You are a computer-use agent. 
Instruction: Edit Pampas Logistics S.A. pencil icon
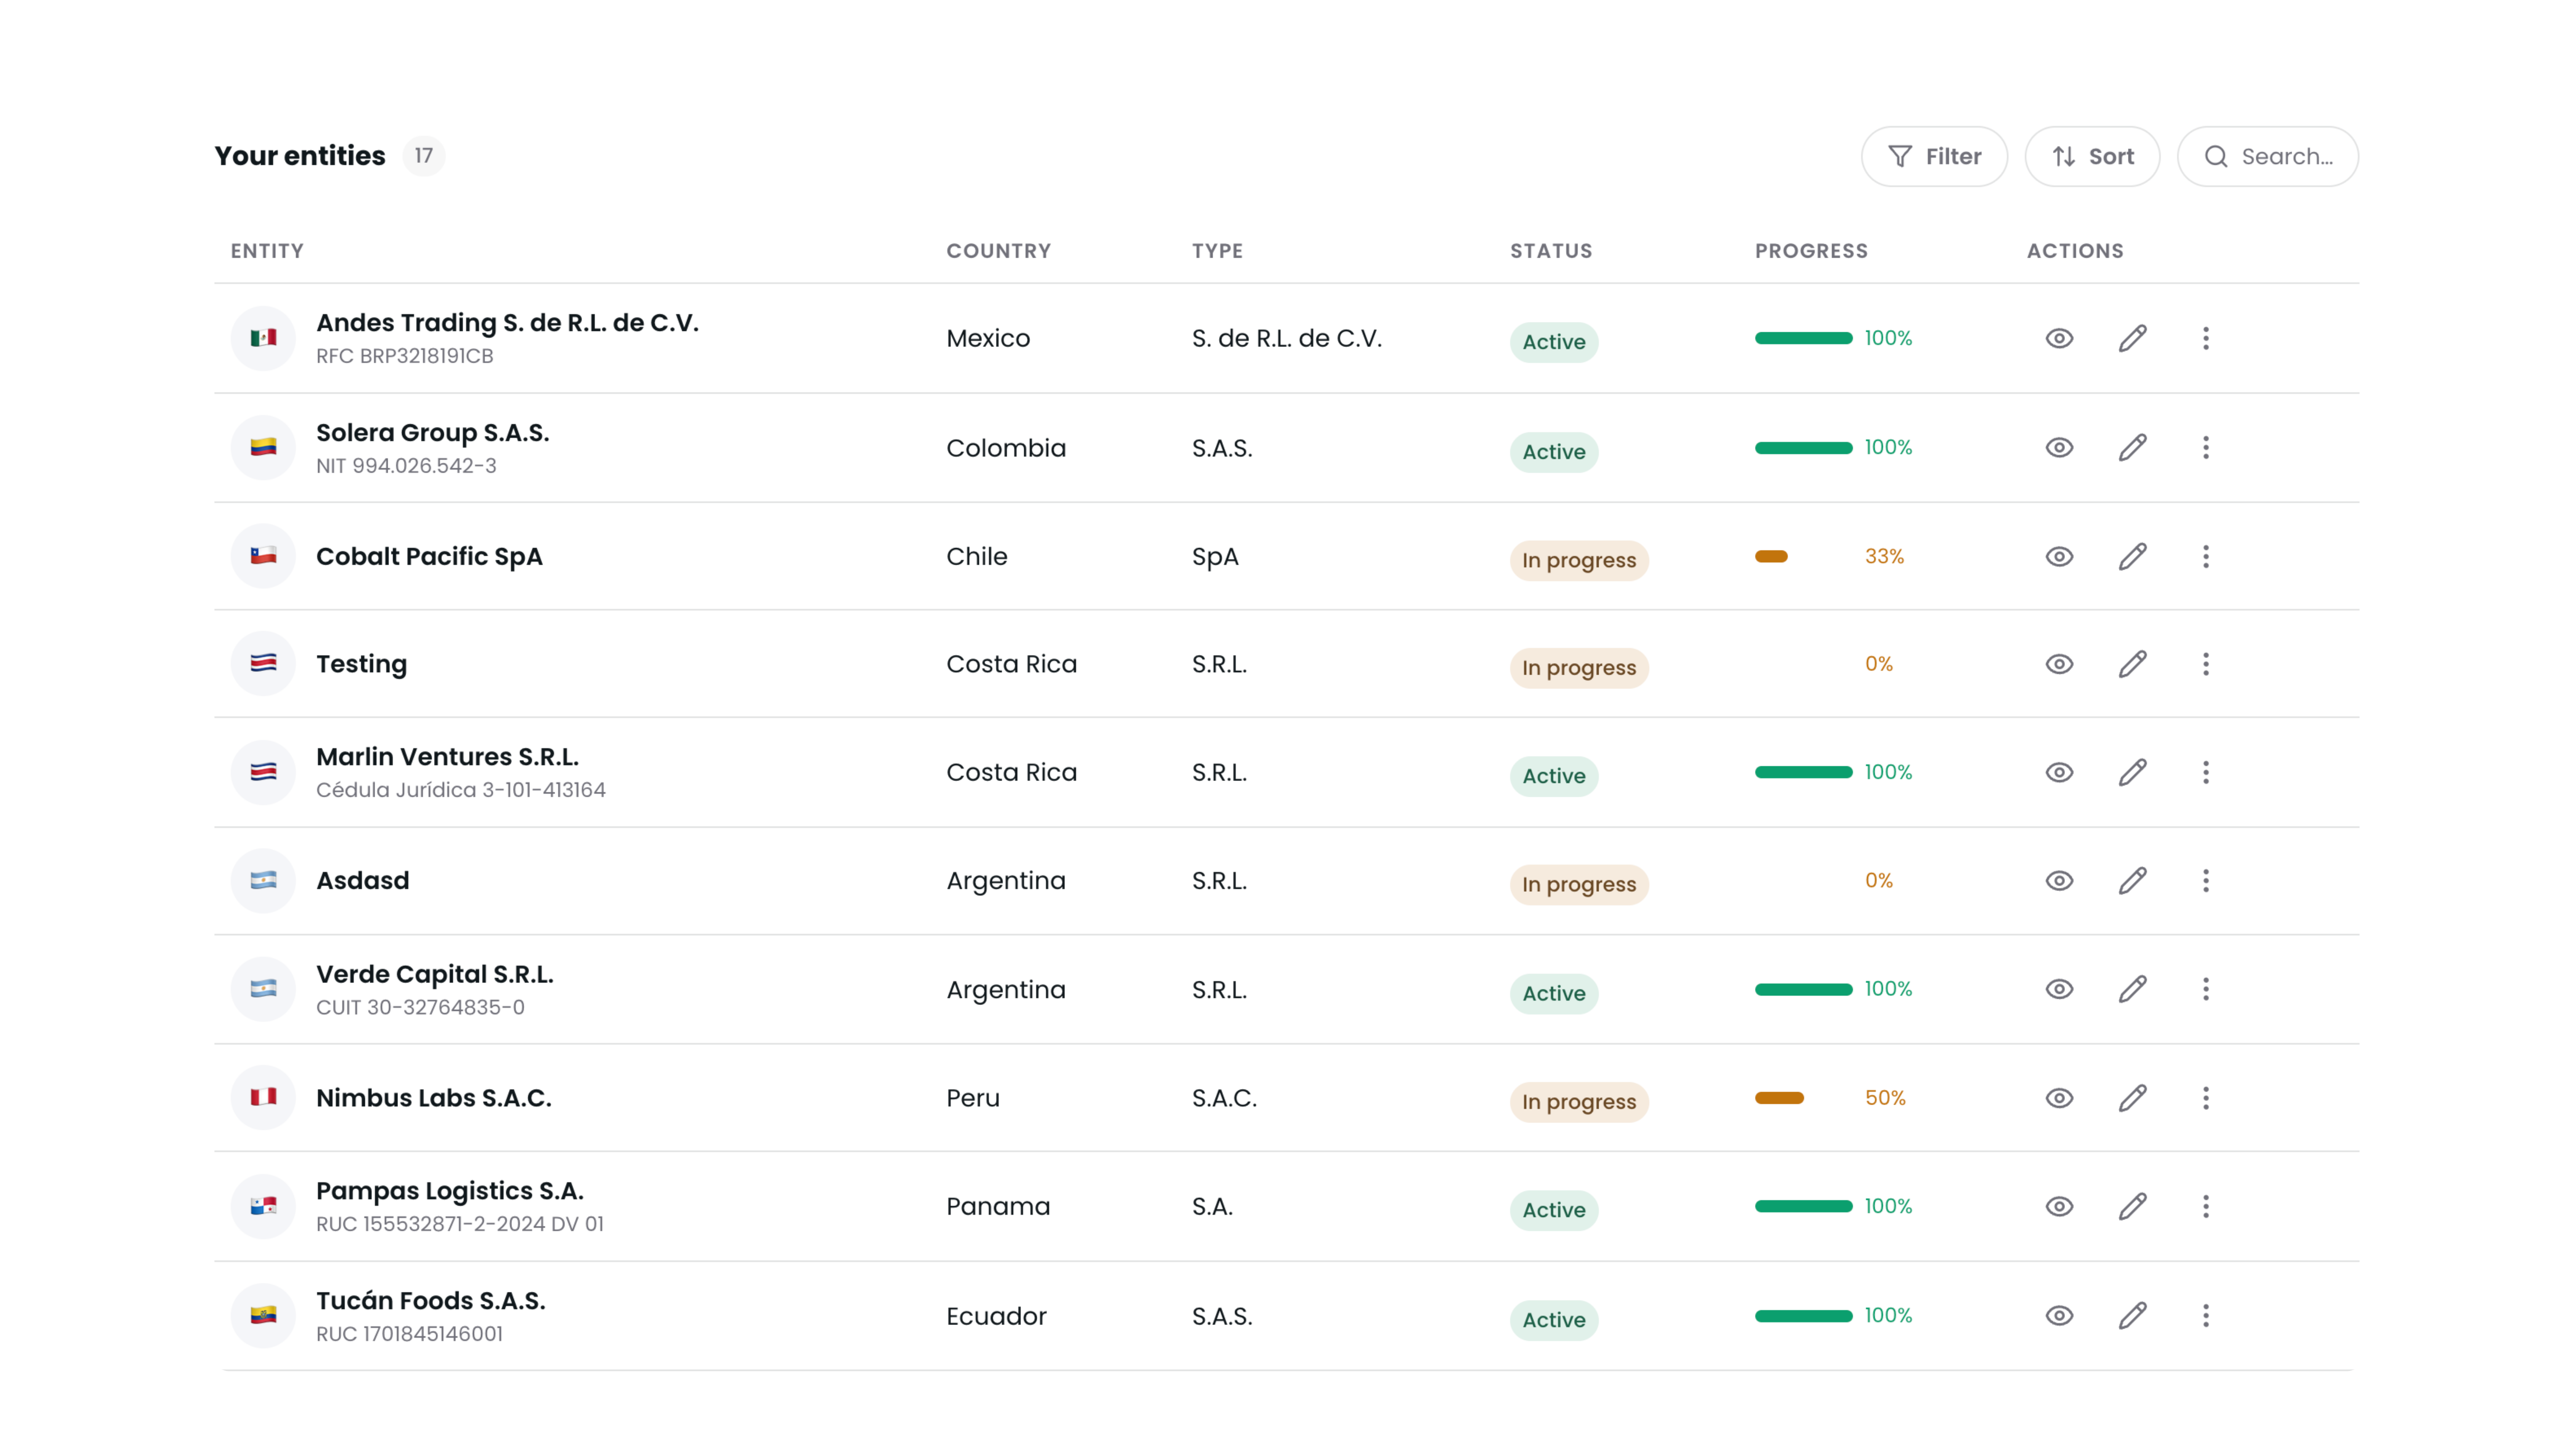[x=2132, y=1206]
